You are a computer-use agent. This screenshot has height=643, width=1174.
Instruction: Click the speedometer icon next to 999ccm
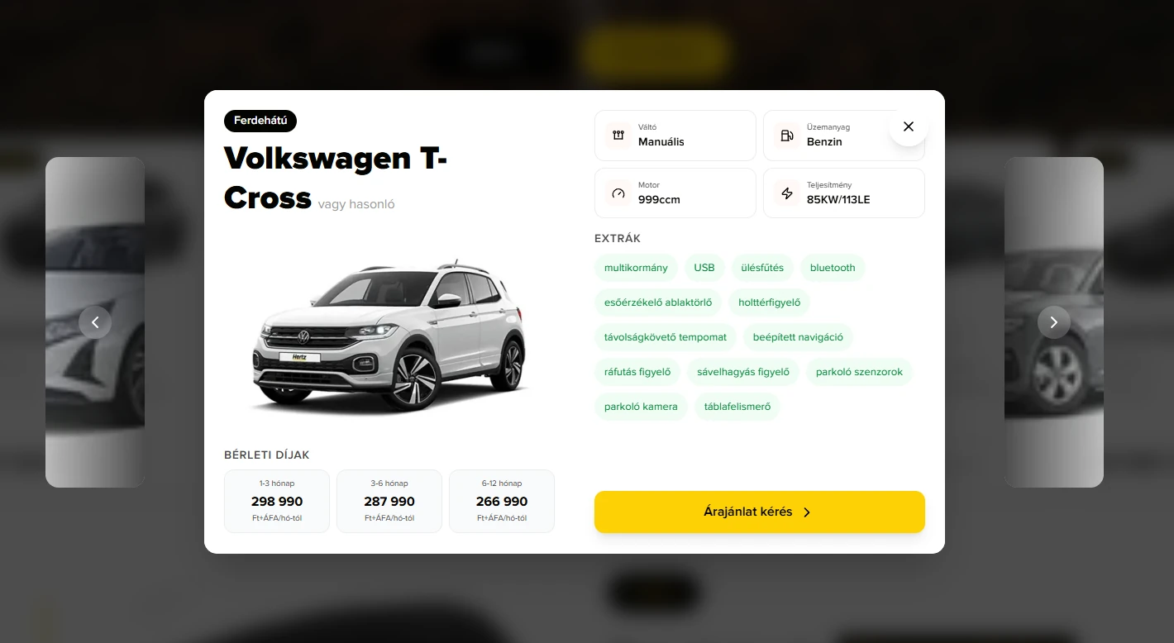click(x=618, y=193)
